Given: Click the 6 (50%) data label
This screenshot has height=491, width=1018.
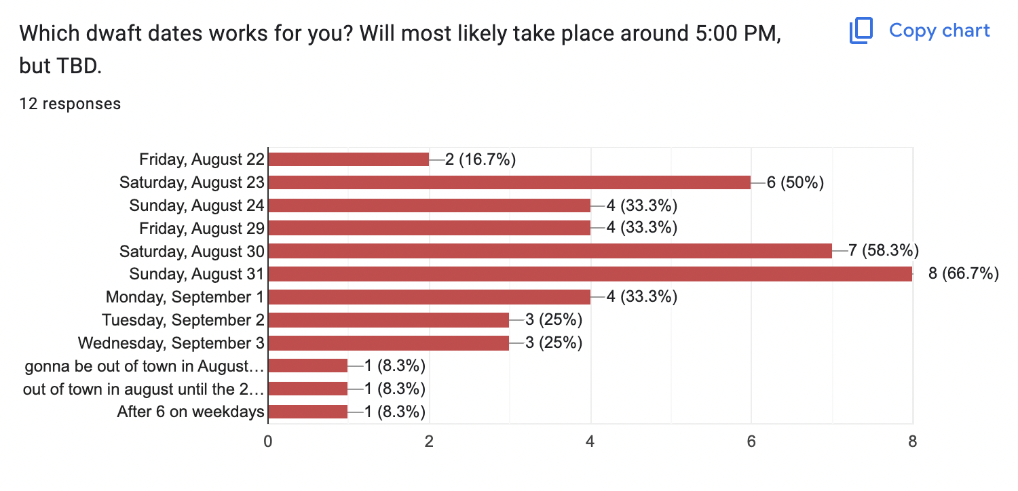Looking at the screenshot, I should tap(795, 182).
